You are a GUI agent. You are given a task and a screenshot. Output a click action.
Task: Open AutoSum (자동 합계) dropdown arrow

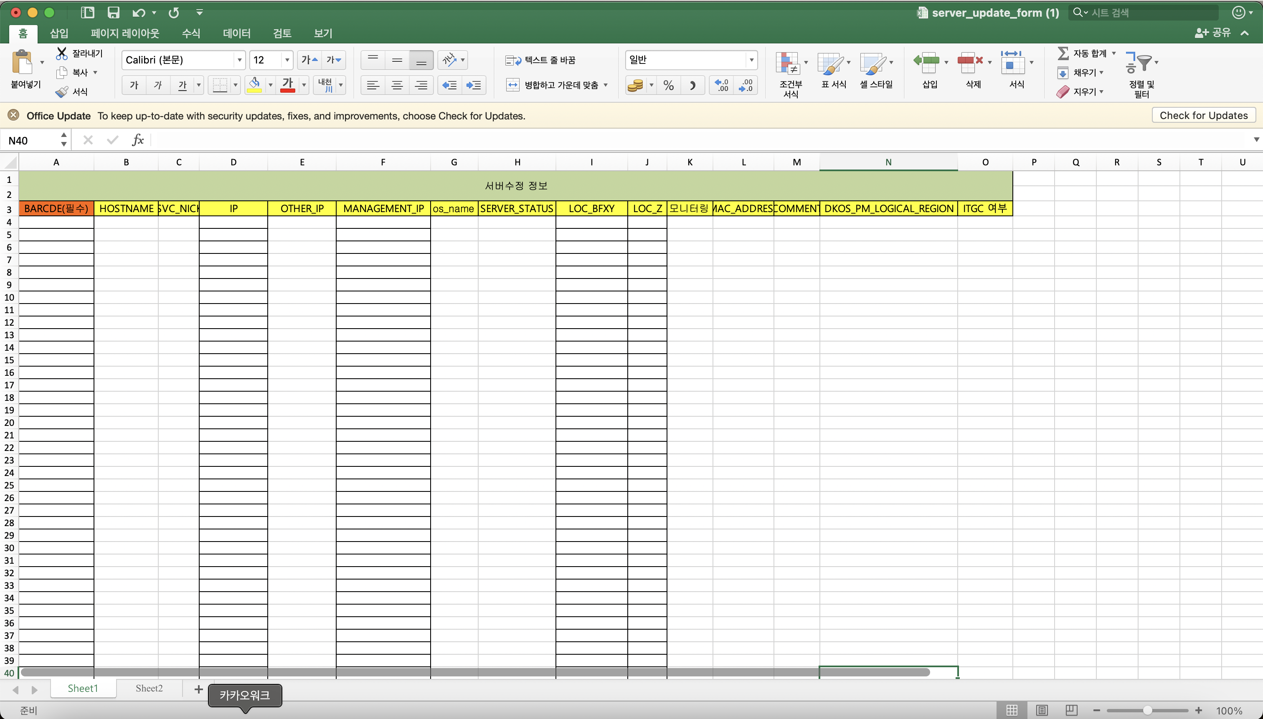click(1113, 53)
